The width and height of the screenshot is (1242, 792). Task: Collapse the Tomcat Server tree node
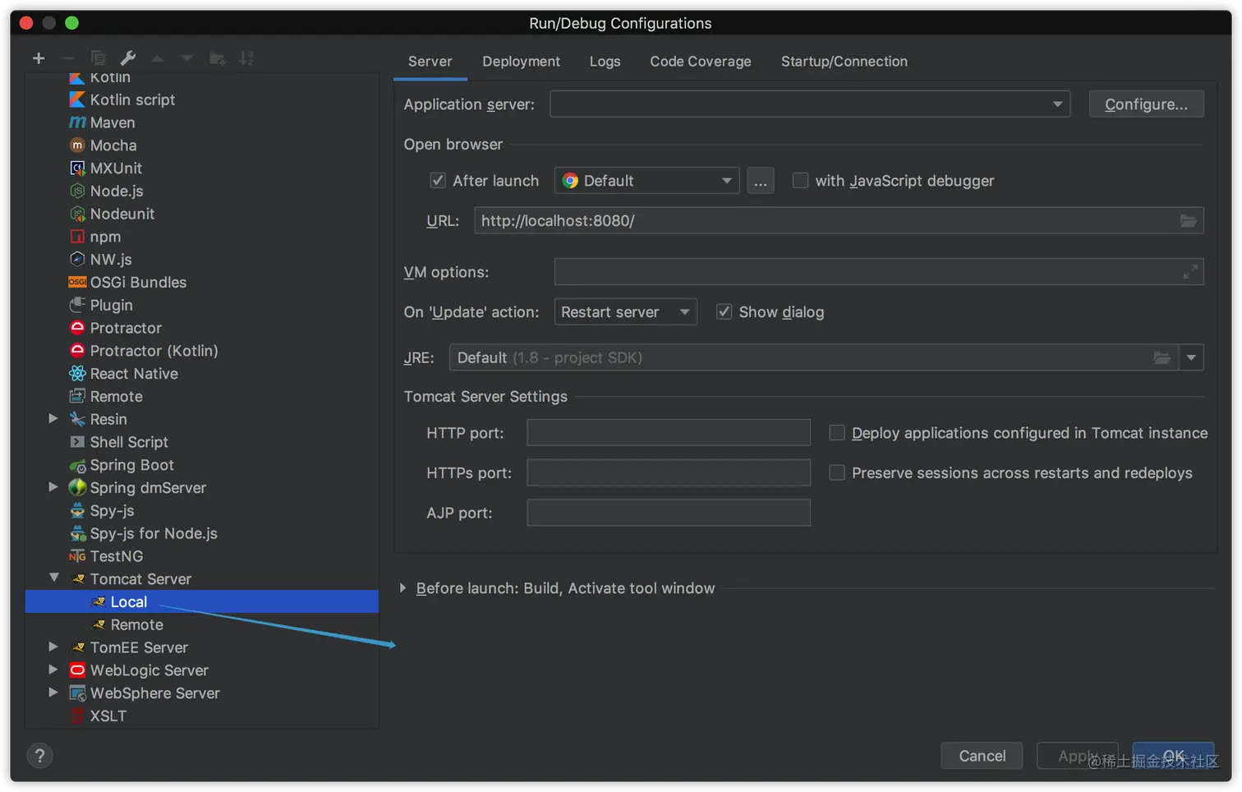coord(53,578)
